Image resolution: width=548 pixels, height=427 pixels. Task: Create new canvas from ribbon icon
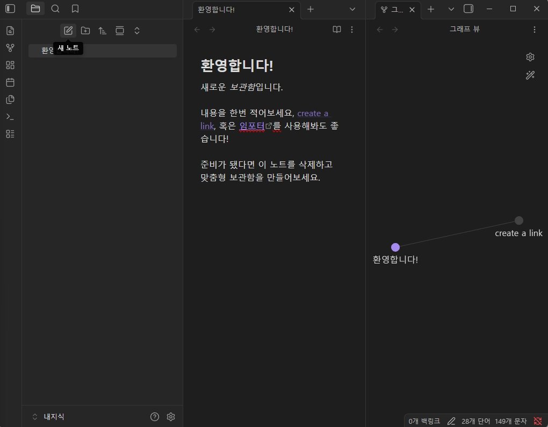pos(10,65)
